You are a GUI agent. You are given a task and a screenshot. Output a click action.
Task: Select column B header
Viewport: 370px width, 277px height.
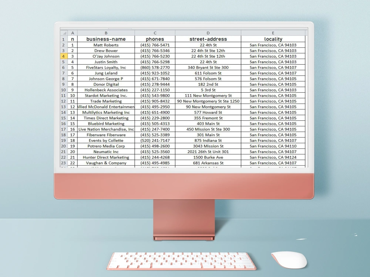pos(106,33)
